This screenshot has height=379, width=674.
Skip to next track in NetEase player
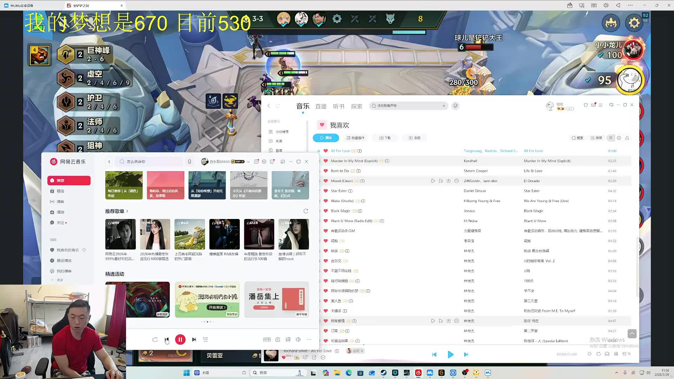[194, 339]
